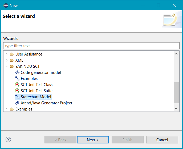Collapse the YAKINDU SCT category
Screen dimensions: 183x149
coord(7,66)
